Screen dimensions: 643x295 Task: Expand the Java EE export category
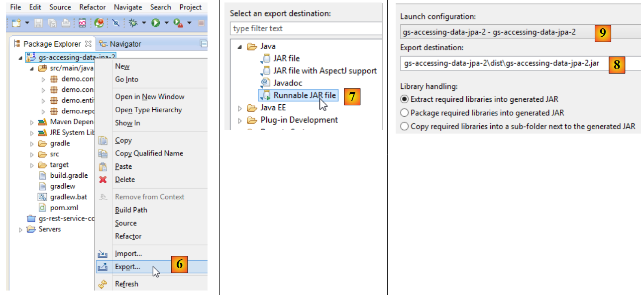240,108
